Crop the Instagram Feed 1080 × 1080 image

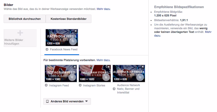72,77
